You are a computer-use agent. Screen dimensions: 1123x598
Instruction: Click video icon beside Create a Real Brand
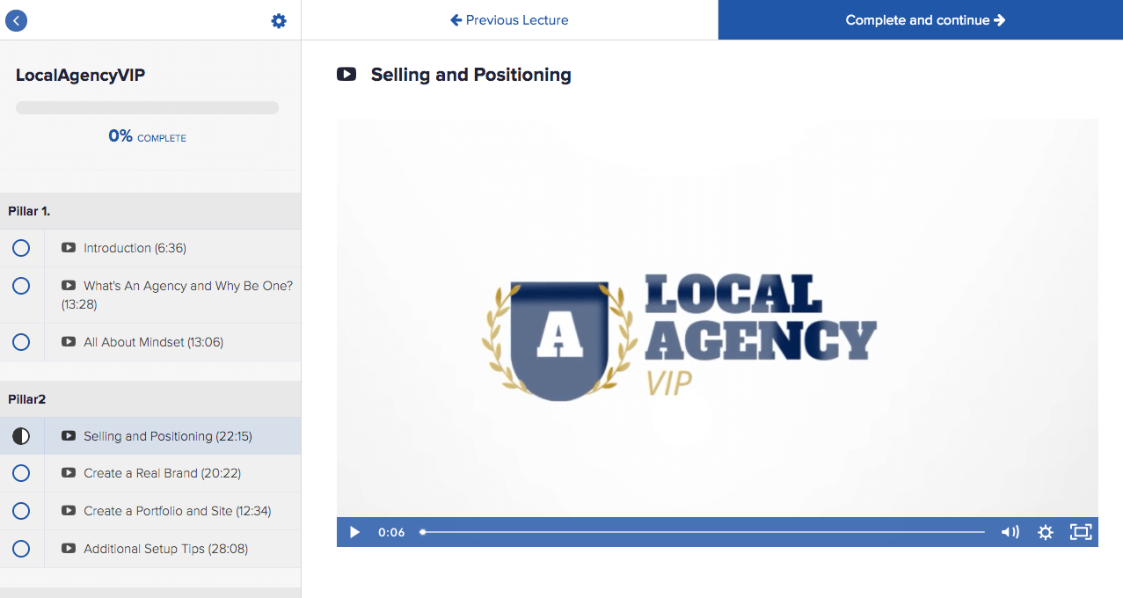(x=69, y=472)
